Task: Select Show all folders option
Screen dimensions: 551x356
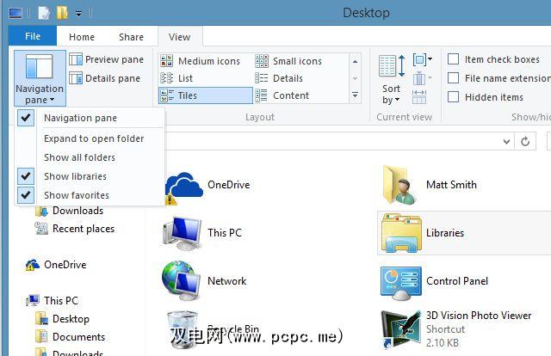Action: pyautogui.click(x=90, y=157)
